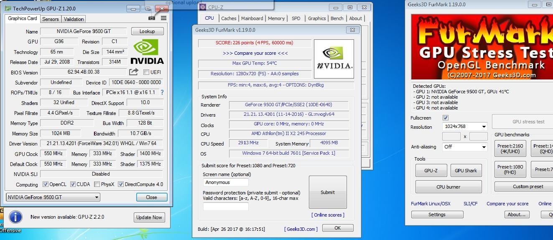Click the password protection input field
Image resolution: width=553 pixels, height=240 pixels.
click(226, 207)
